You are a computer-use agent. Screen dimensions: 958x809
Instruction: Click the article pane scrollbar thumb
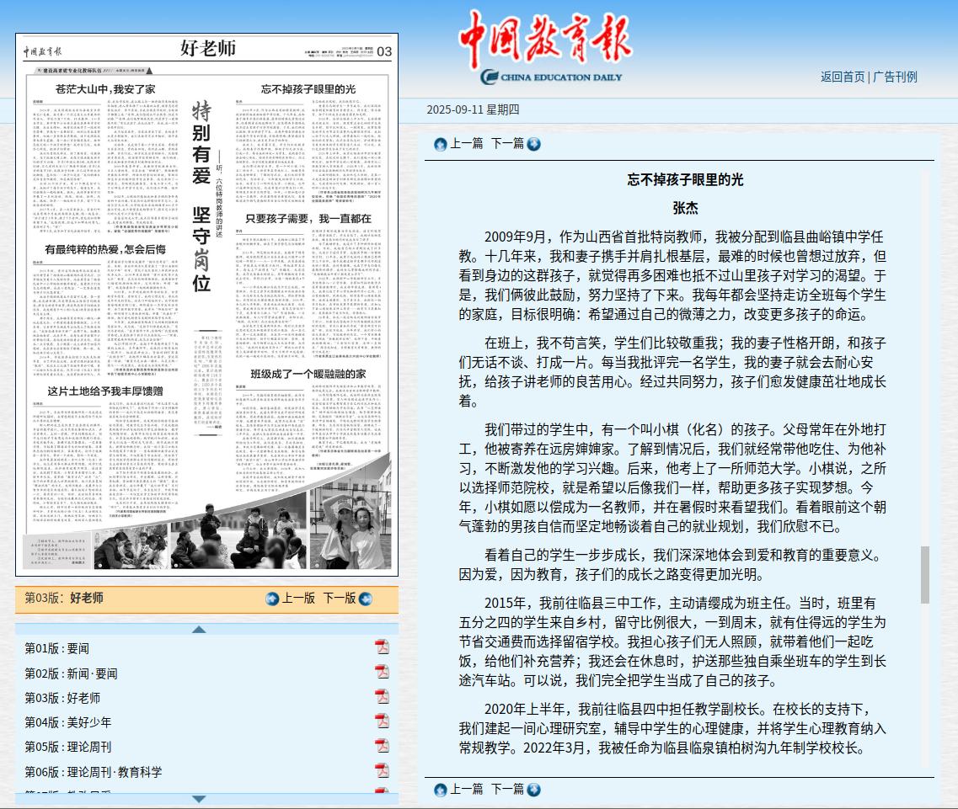tap(925, 574)
